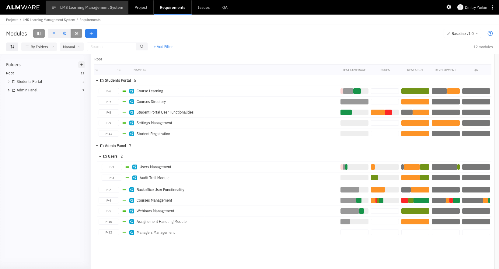Open the Baseline v1.0 dropdown
The height and width of the screenshot is (269, 499).
[x=462, y=33]
